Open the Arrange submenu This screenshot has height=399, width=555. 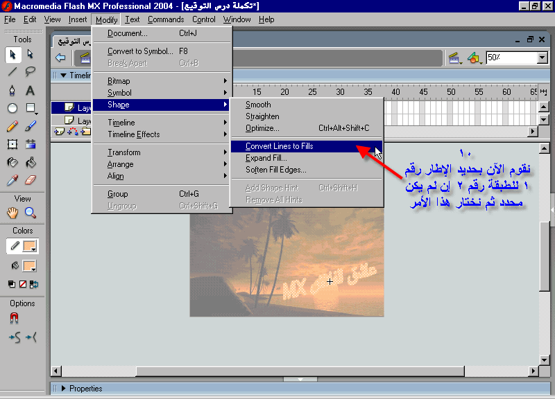tap(162, 164)
